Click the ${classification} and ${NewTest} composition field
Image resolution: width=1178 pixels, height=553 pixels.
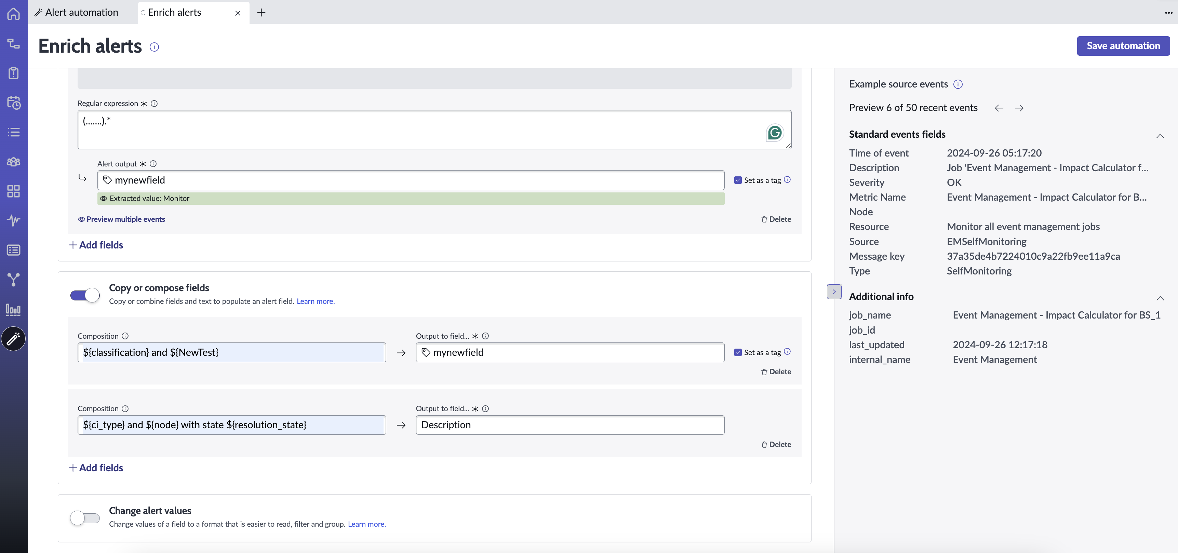pos(232,352)
